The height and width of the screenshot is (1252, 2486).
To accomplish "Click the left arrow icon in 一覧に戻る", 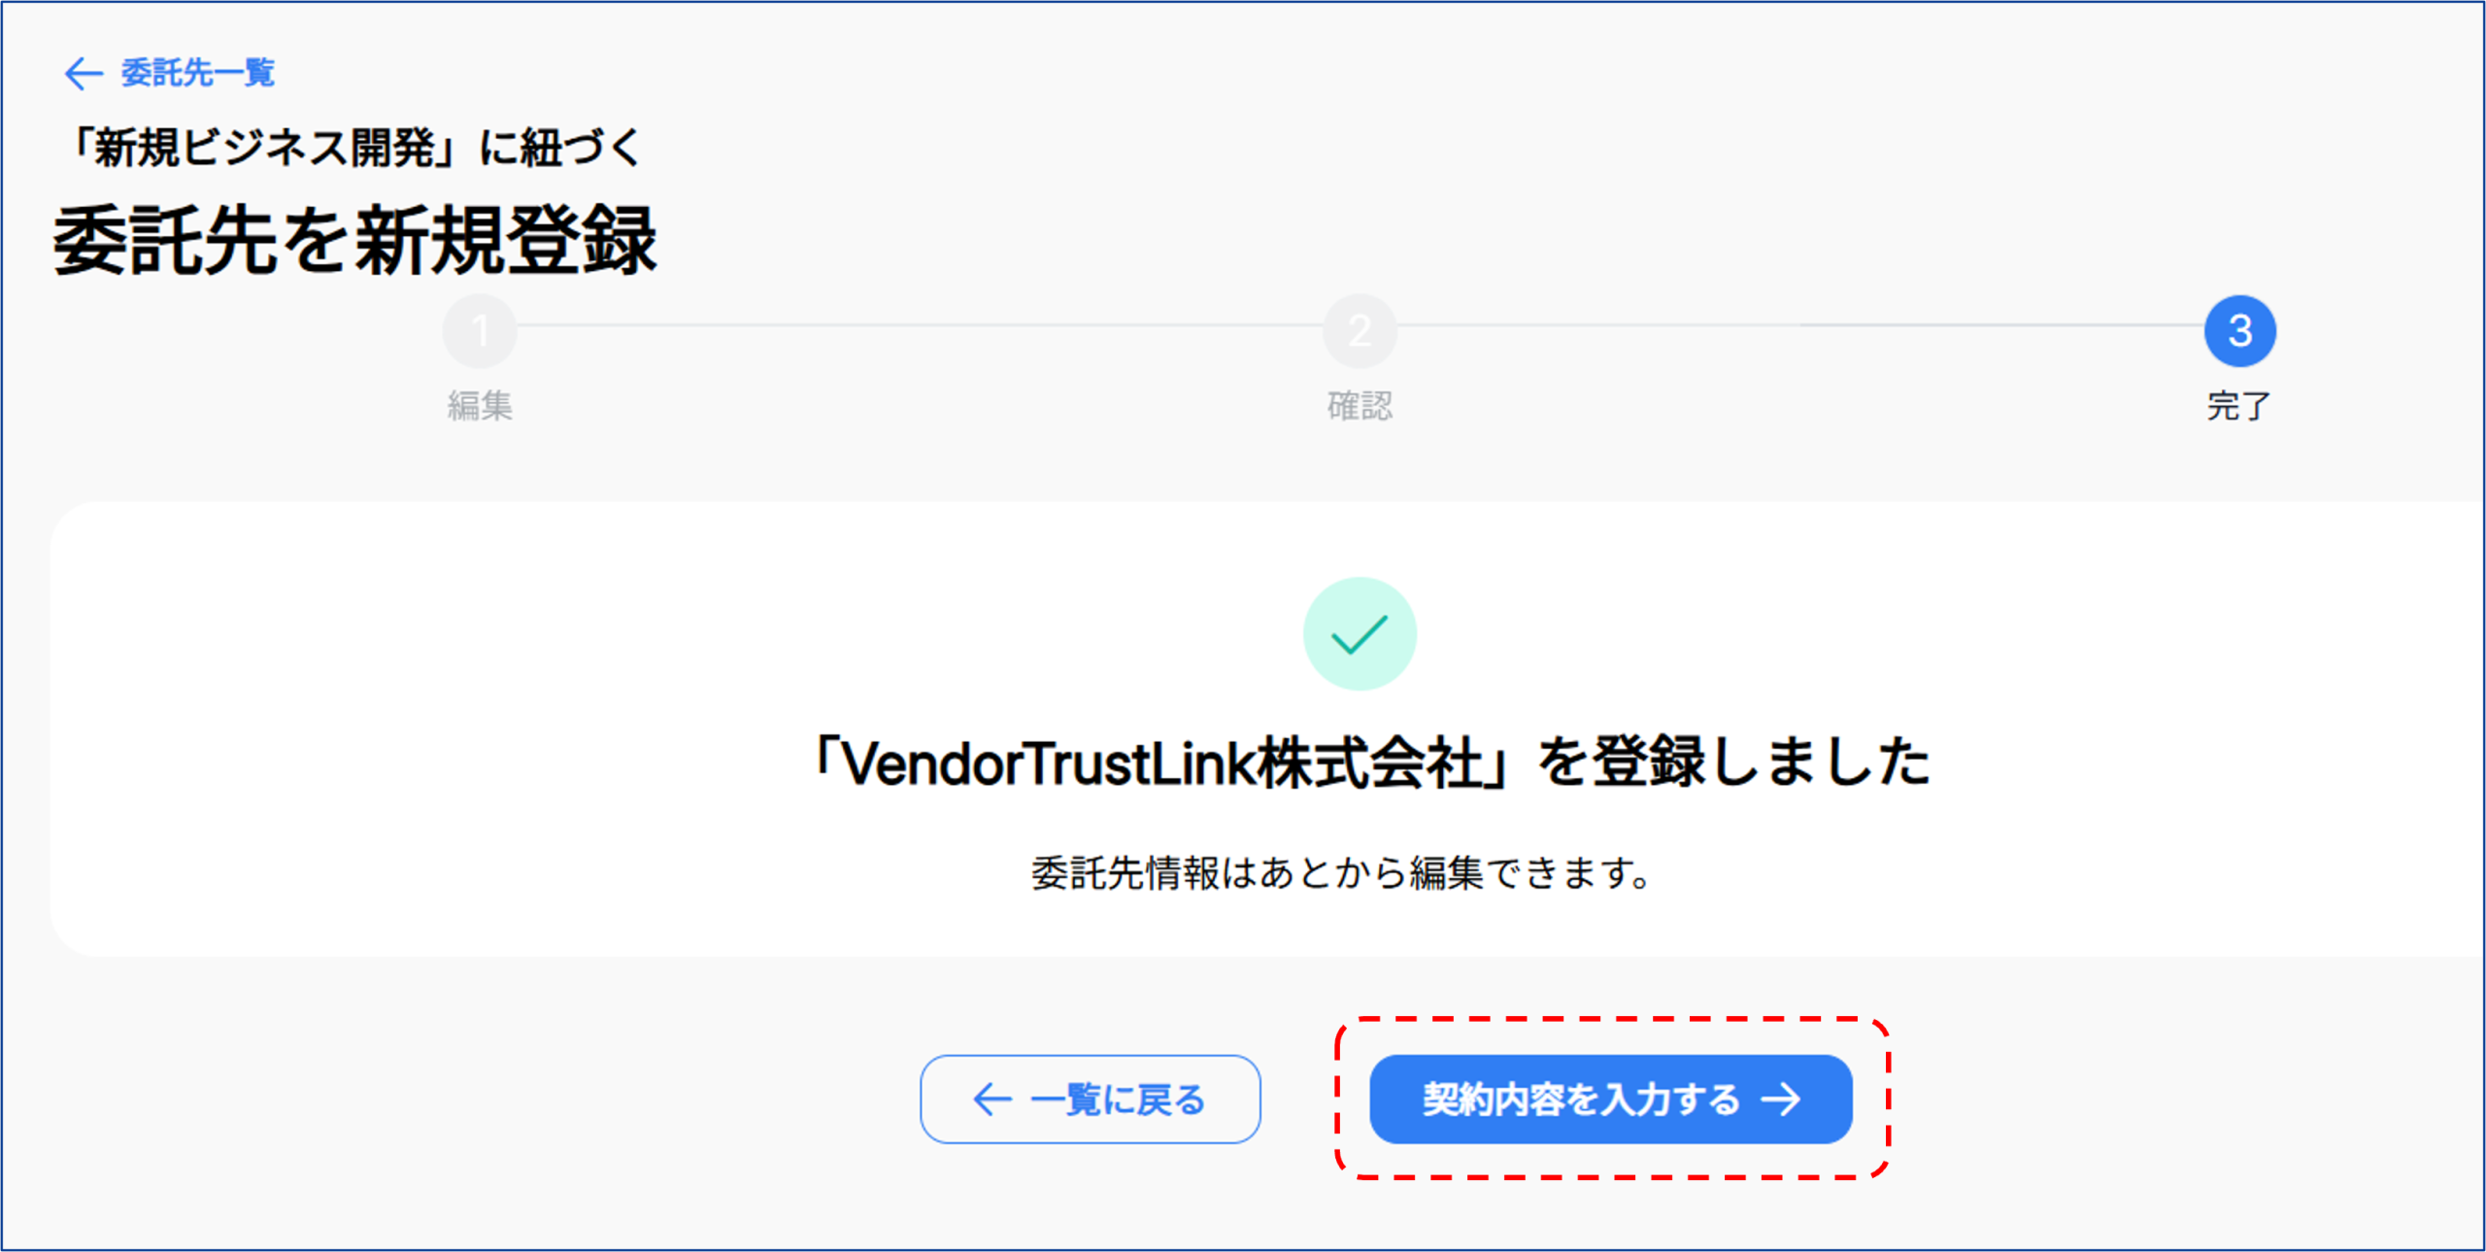I will [x=992, y=1100].
